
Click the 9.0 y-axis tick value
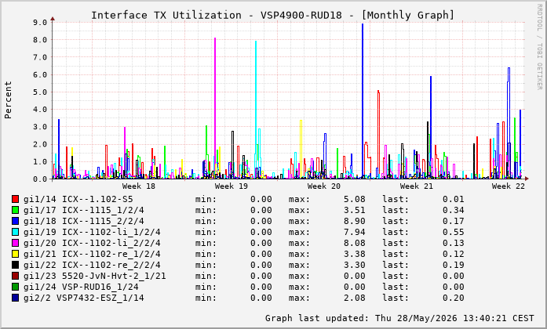pyautogui.click(x=40, y=22)
